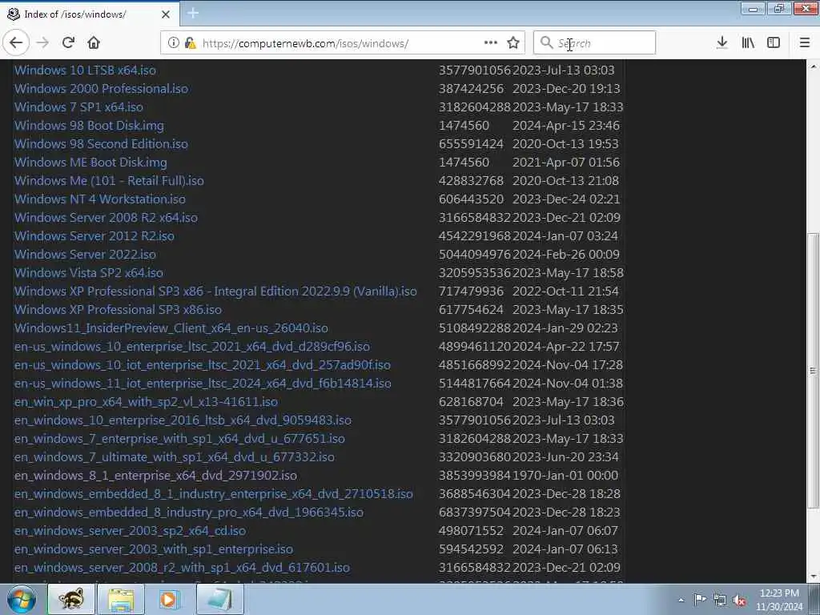Open en_windows_embedded_8_1_industry_enterprise 2710518.iso
The width and height of the screenshot is (820, 615).
click(213, 494)
